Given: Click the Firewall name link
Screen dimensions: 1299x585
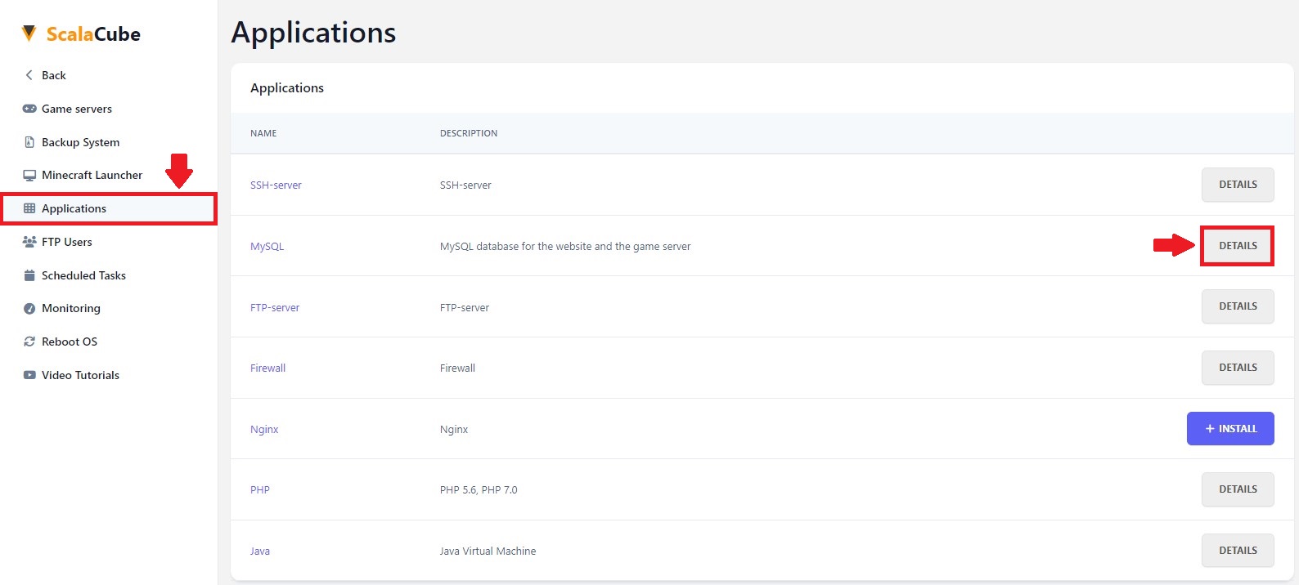Looking at the screenshot, I should (267, 368).
